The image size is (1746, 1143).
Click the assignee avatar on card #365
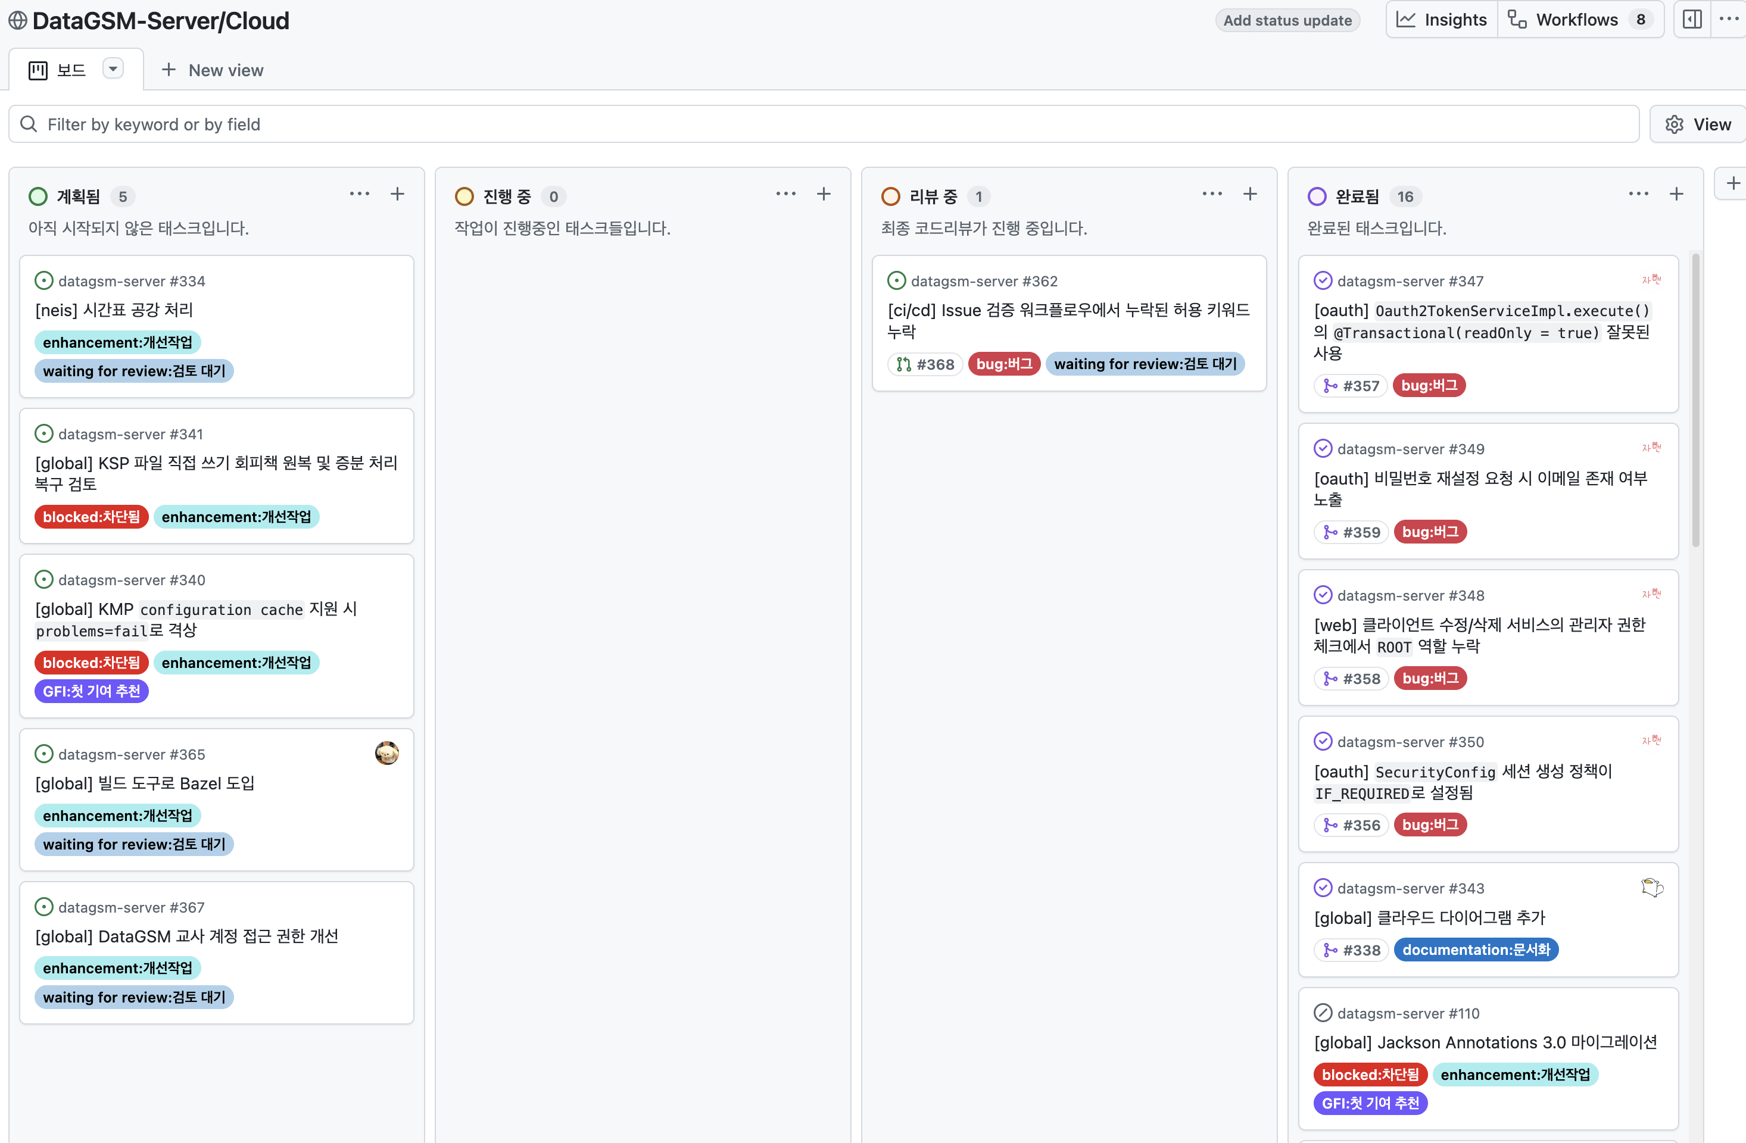[386, 753]
